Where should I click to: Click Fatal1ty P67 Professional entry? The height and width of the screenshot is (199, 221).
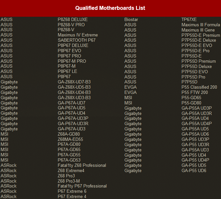(x=82, y=186)
